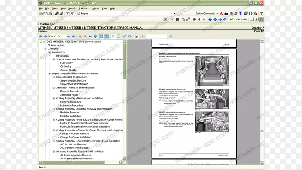The width and height of the screenshot is (302, 170).
Task: Select Fuel Quality in tree
Action: [x=66, y=63]
